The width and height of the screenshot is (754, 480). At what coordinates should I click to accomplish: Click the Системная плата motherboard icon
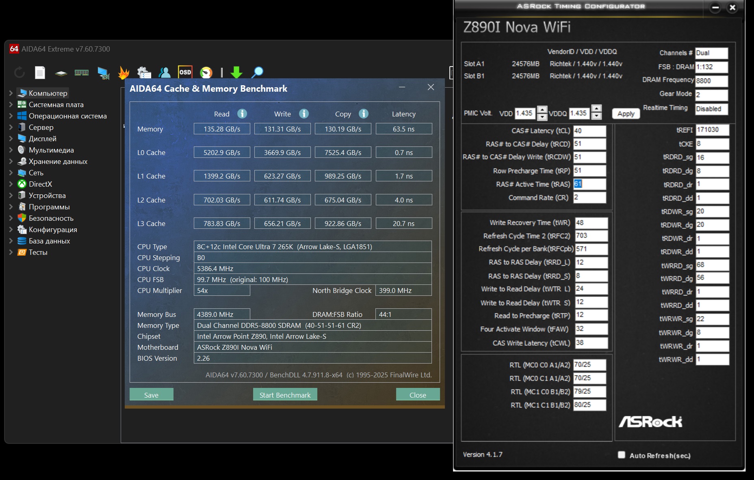pos(22,104)
